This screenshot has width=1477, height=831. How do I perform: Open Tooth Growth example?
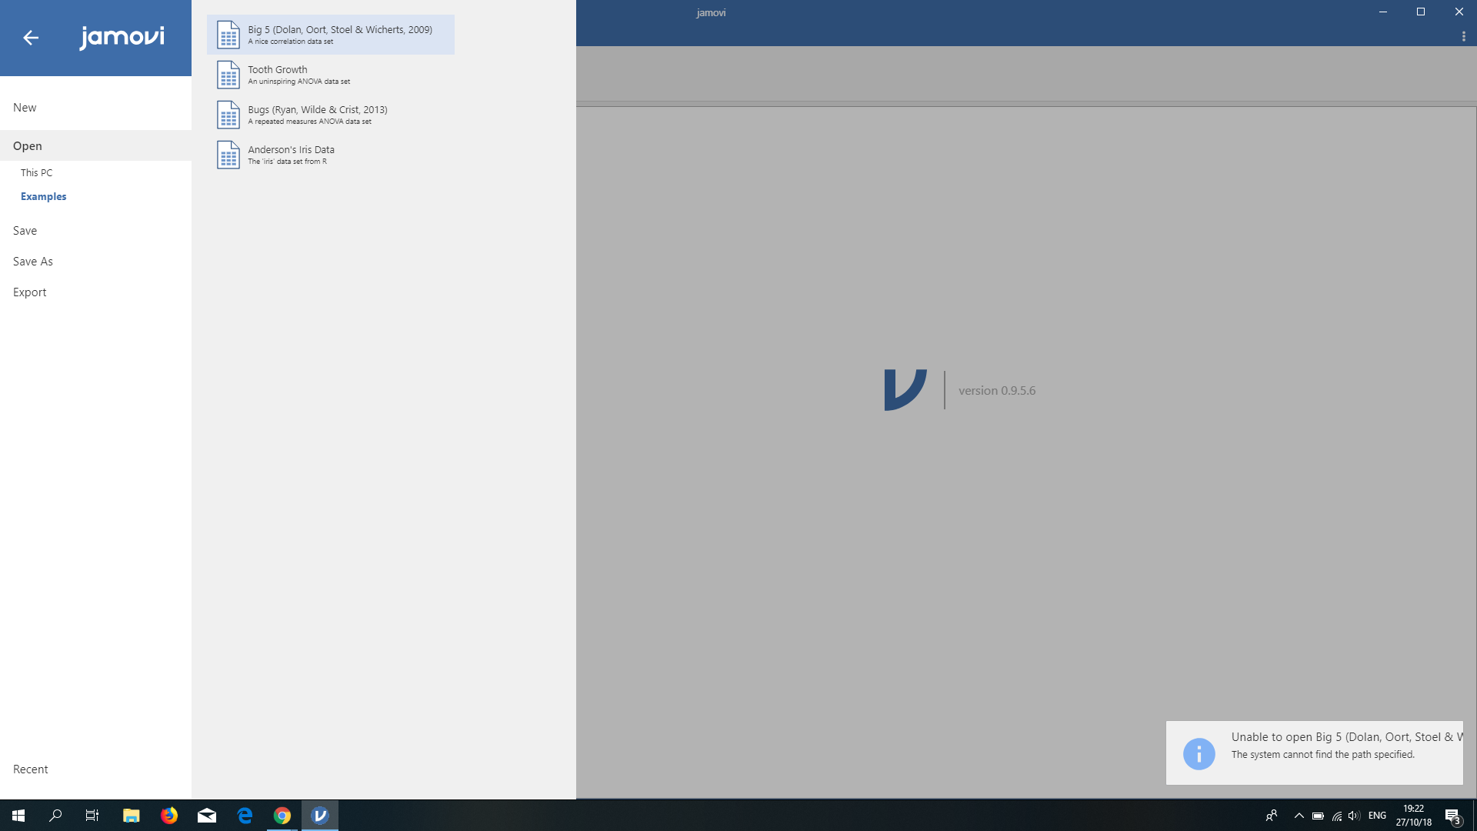[331, 75]
